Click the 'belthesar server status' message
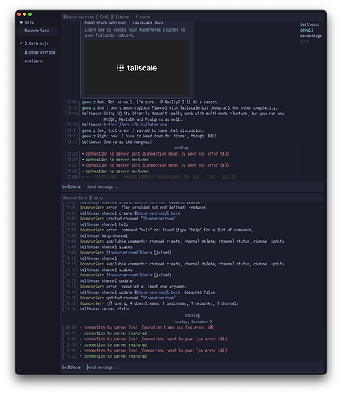Image resolution: width=341 pixels, height=395 pixels. click(x=105, y=309)
